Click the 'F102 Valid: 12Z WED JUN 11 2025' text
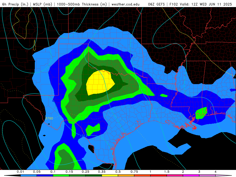The width and height of the screenshot is (236, 177). [201, 4]
